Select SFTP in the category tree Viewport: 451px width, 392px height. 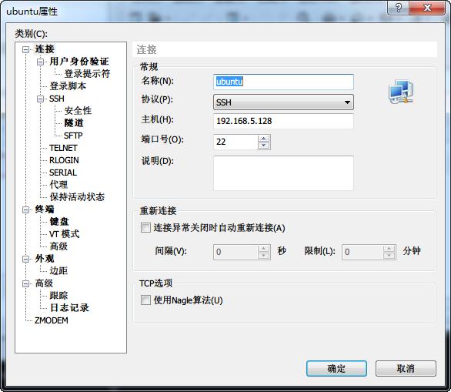(x=73, y=136)
